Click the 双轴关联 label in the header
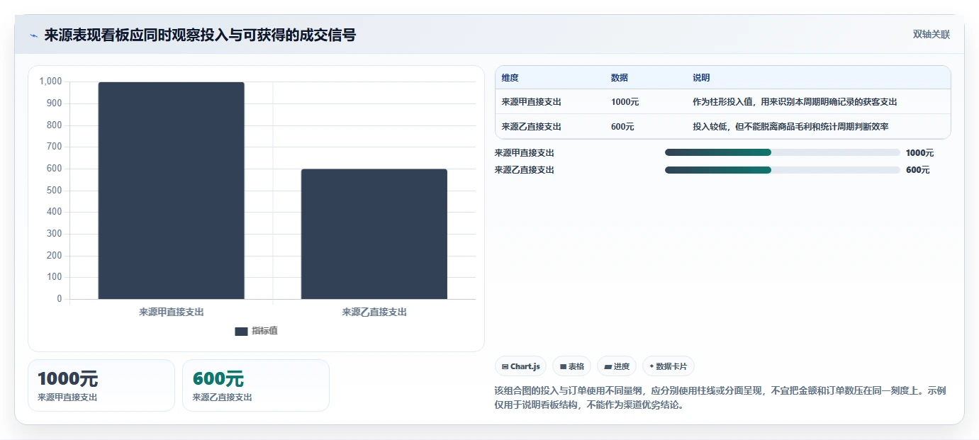This screenshot has height=440, width=979. coord(931,34)
